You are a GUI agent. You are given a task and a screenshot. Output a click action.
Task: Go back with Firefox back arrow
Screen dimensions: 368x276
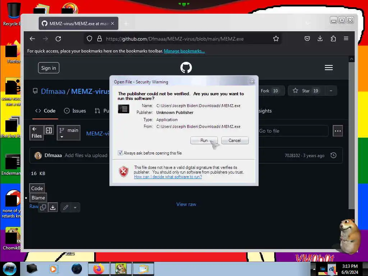tap(32, 39)
